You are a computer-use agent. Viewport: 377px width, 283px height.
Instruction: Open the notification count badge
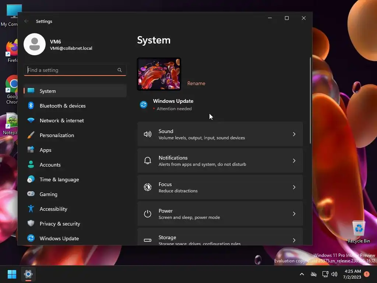(367, 274)
